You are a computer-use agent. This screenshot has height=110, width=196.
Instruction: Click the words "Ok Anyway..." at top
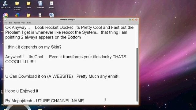(x=17, y=28)
